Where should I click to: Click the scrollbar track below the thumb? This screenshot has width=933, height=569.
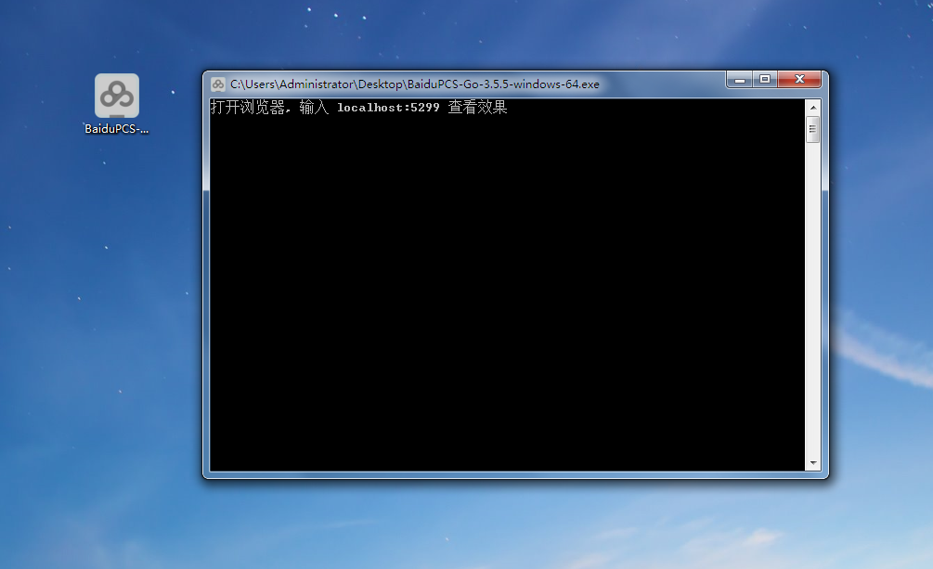pos(813,297)
